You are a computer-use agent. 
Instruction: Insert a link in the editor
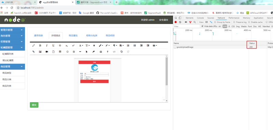tap(33, 52)
